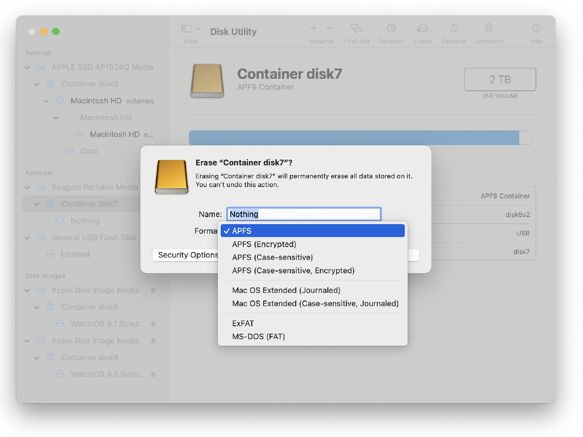This screenshot has width=583, height=437.
Task: Click the Unmount toolbar icon
Action: (489, 28)
